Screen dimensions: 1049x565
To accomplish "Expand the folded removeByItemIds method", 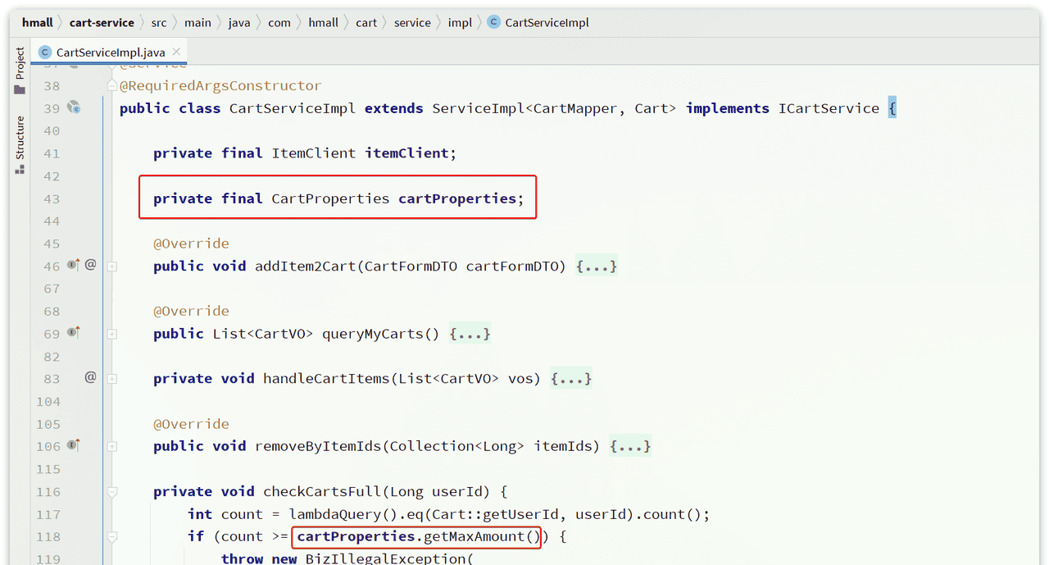I will [112, 446].
